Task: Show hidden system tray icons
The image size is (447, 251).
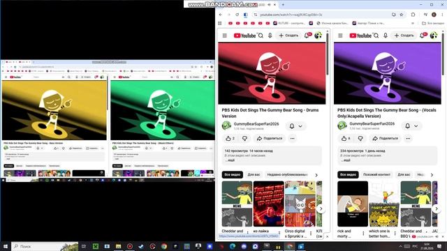Action: 400,246
